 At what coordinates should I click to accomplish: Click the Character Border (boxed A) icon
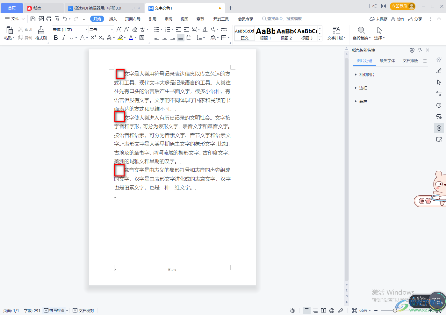pos(142,38)
